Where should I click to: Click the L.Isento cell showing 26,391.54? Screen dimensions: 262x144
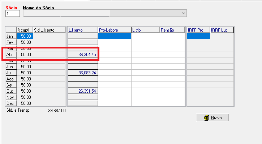(83, 91)
